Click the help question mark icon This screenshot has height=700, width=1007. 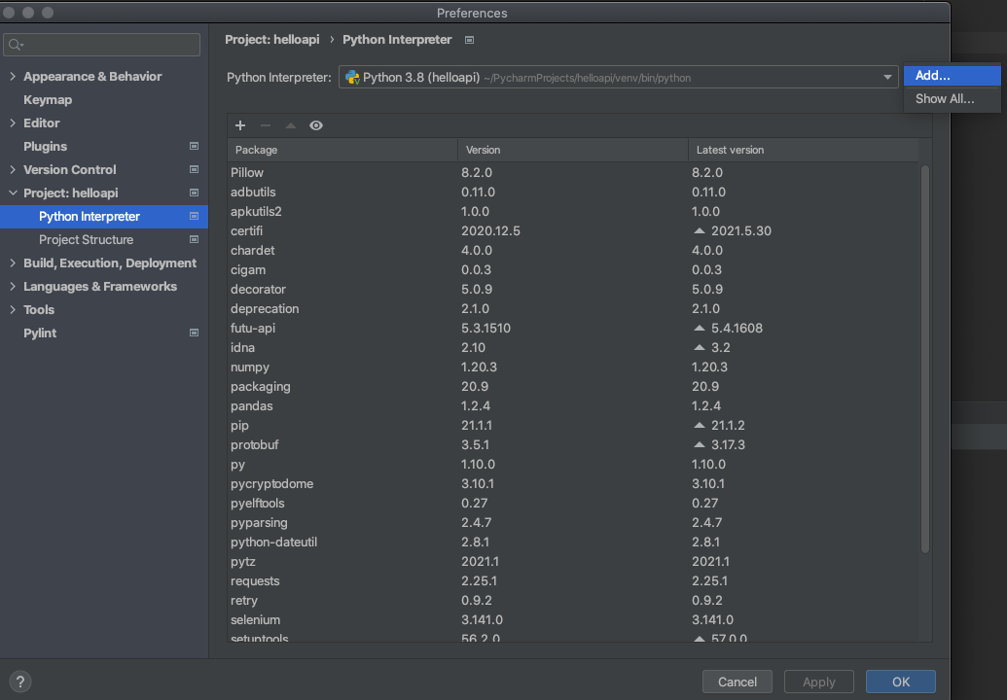(20, 682)
